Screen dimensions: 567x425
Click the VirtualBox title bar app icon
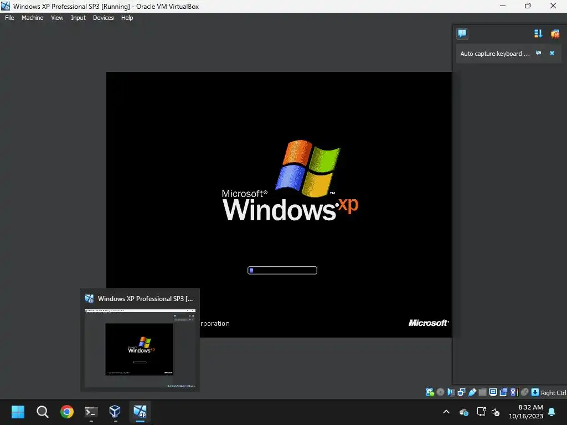(6, 6)
